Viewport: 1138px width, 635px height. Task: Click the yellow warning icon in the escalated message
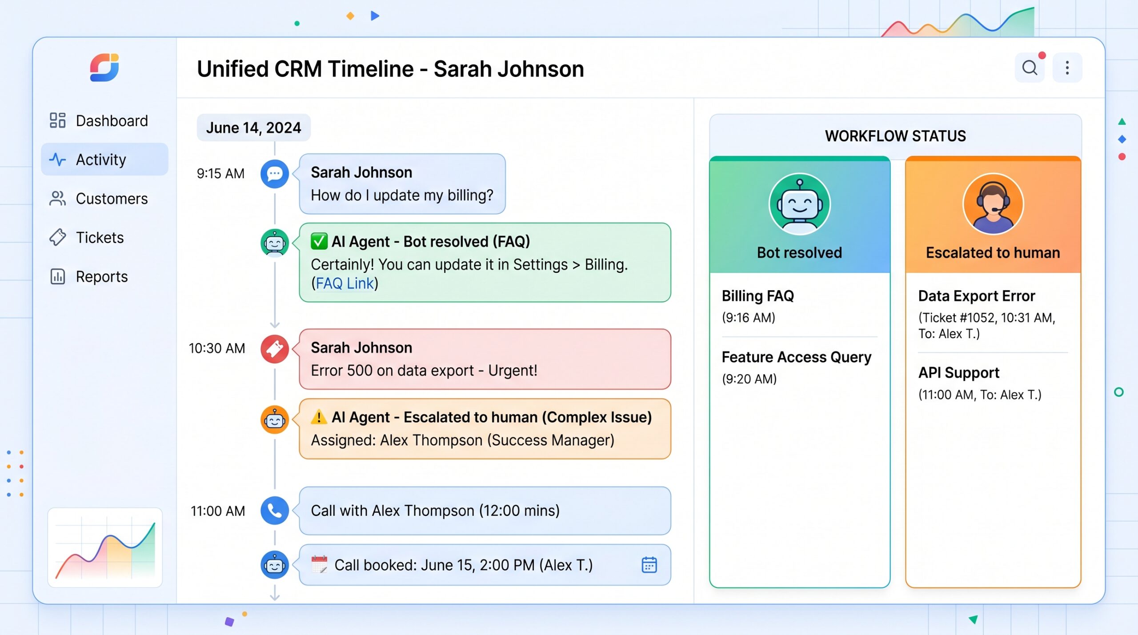click(x=319, y=417)
